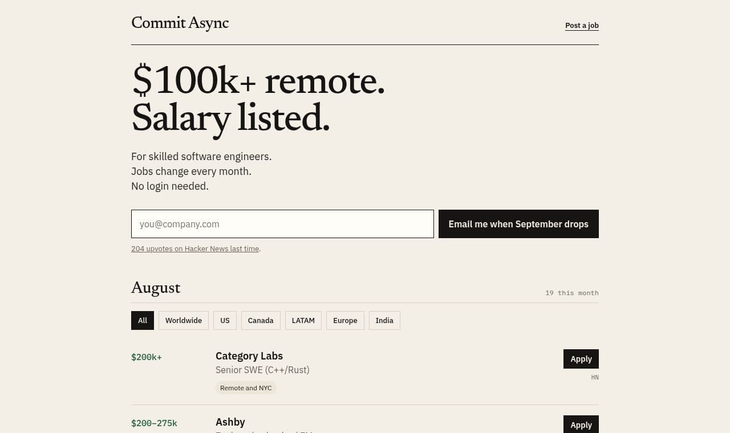The width and height of the screenshot is (730, 433).
Task: Focus the you@company.com email field
Action: (x=282, y=224)
